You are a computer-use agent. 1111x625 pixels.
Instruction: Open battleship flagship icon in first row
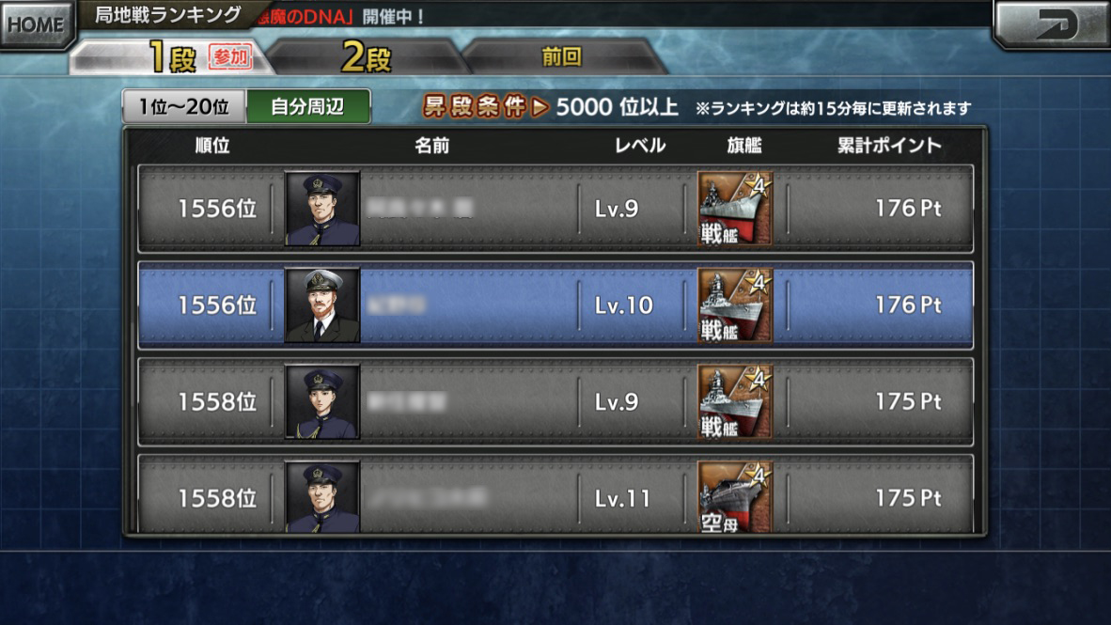[735, 209]
